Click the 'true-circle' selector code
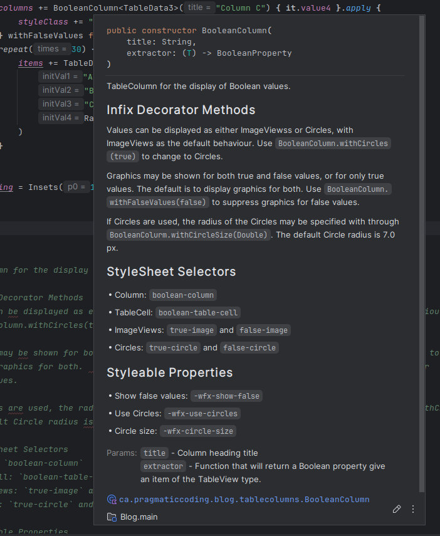This screenshot has height=536, width=440. [x=174, y=348]
